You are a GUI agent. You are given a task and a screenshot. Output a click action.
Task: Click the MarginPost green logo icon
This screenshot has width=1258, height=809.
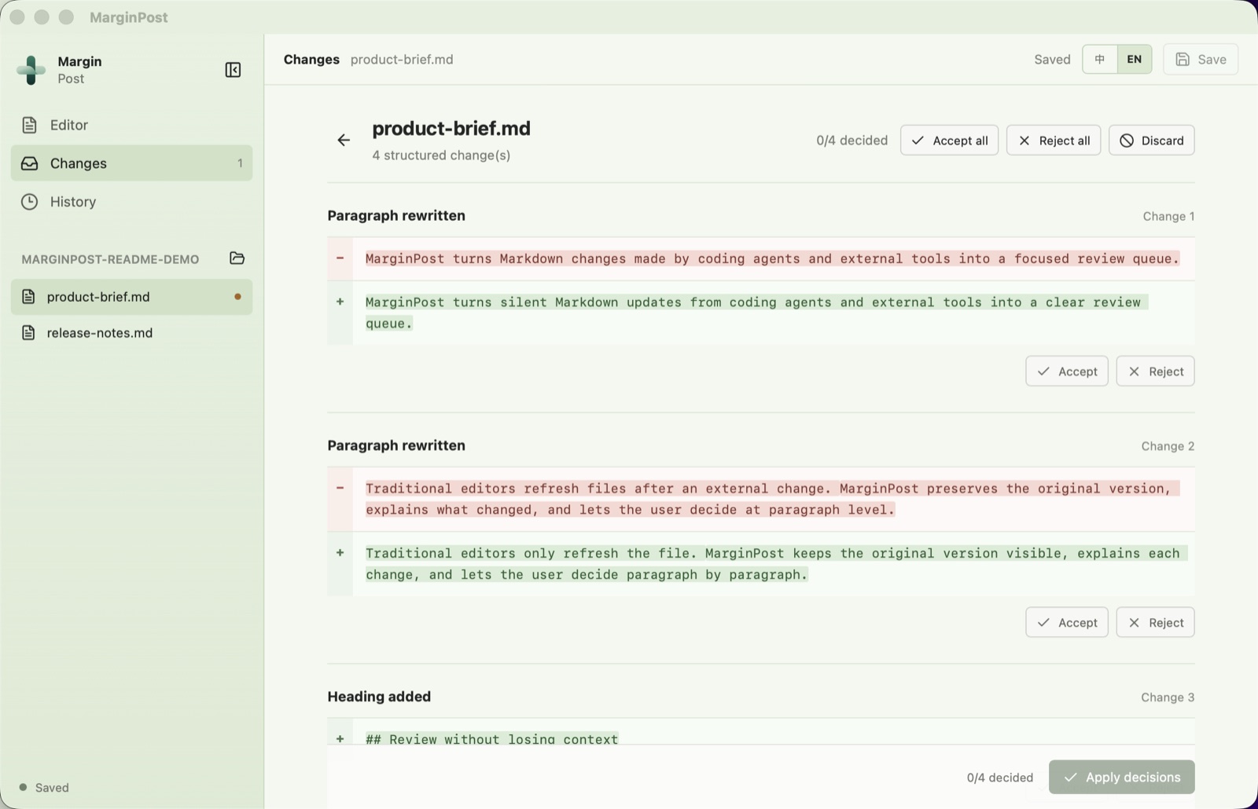coord(31,70)
